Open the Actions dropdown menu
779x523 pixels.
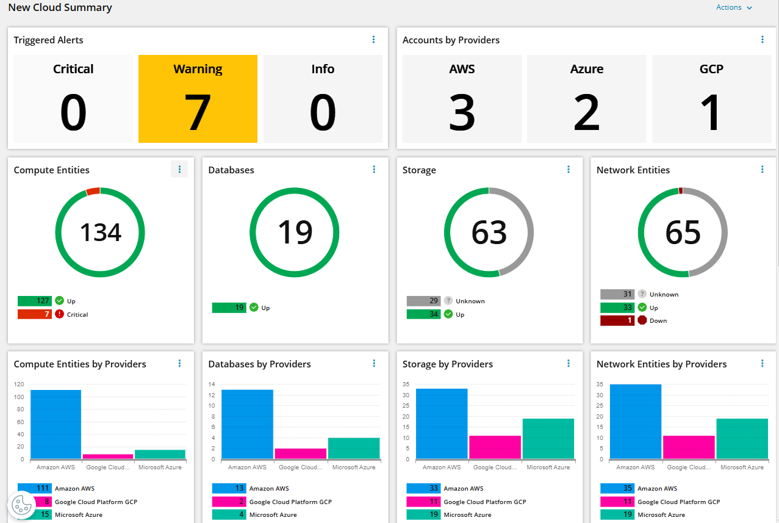pyautogui.click(x=734, y=7)
